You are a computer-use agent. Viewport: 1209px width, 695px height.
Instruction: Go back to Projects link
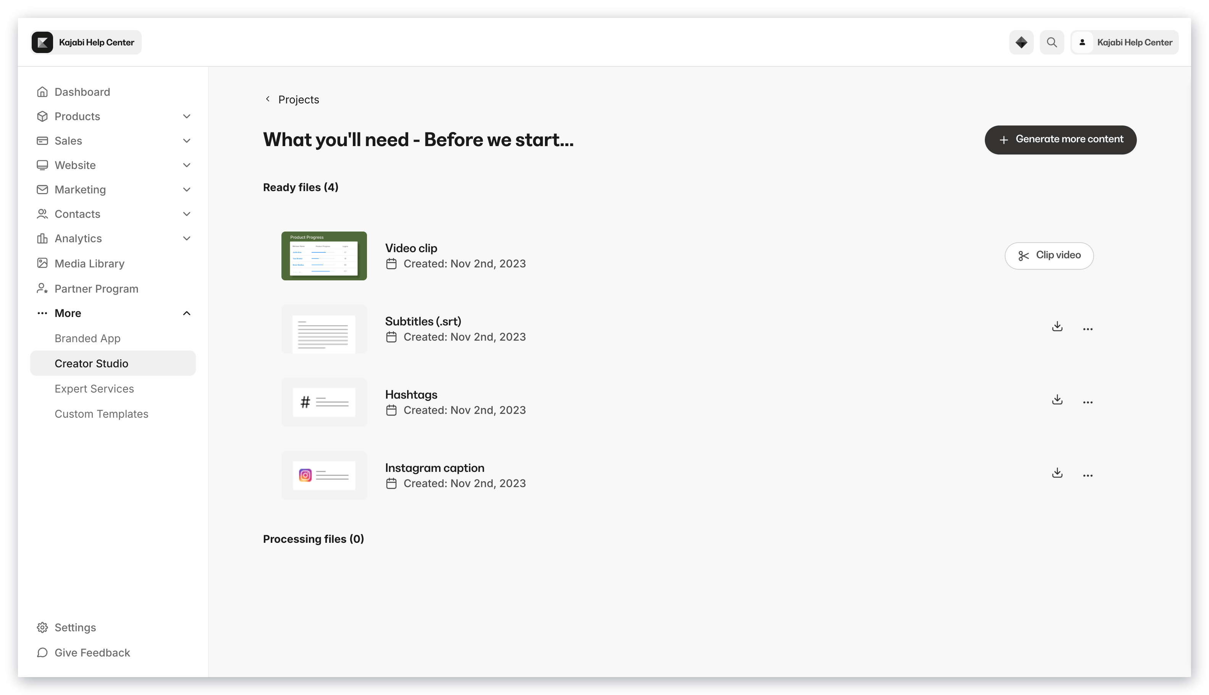click(299, 99)
